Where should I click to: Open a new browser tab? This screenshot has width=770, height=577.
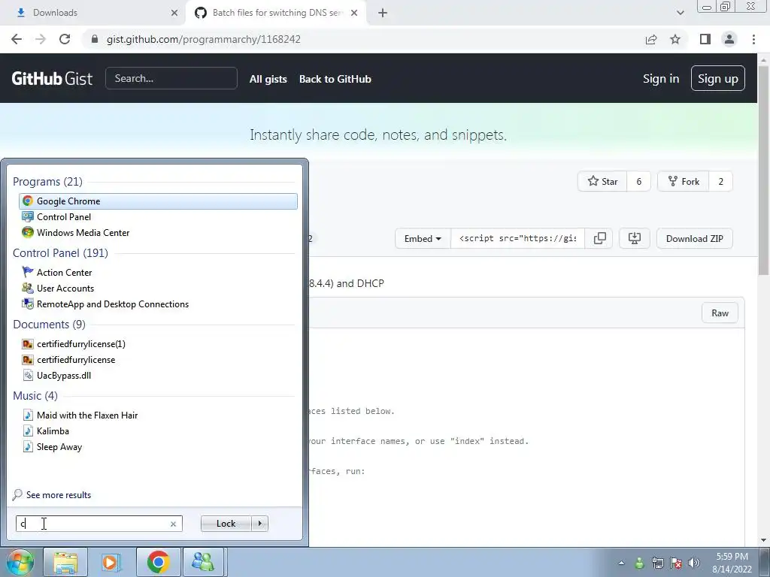(x=383, y=13)
